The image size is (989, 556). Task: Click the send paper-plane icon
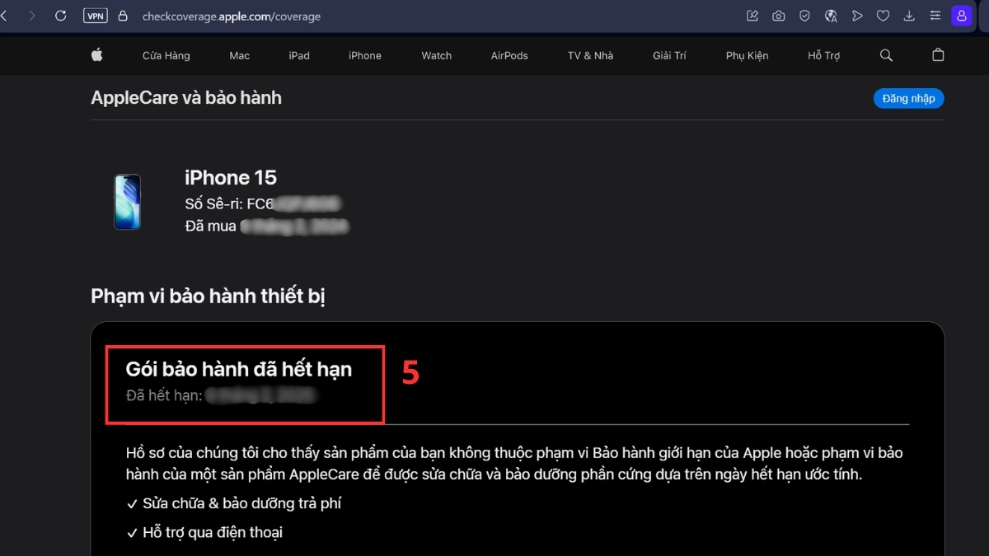(857, 16)
